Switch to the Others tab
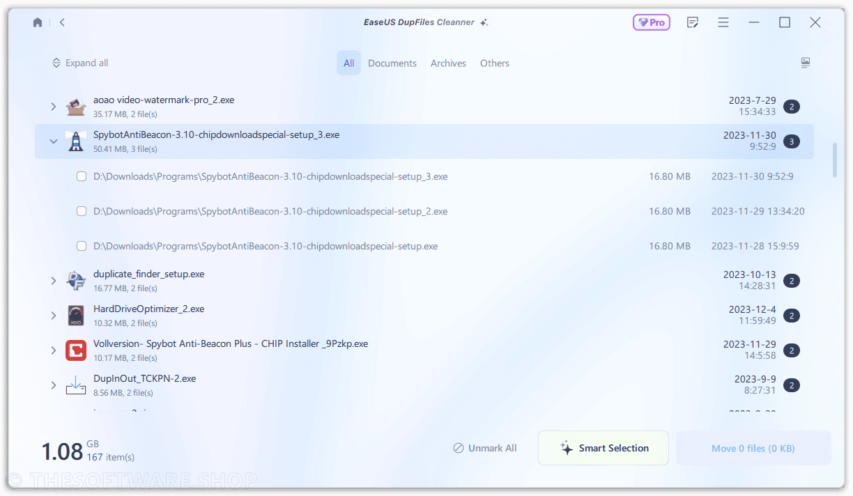The image size is (853, 496). (495, 63)
